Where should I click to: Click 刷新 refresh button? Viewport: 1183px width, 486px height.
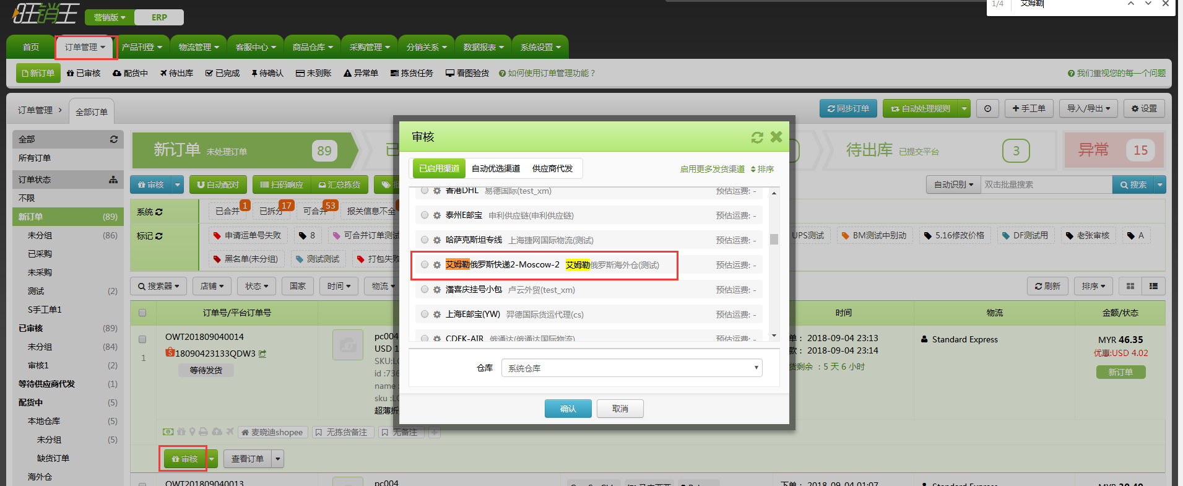click(x=1047, y=286)
